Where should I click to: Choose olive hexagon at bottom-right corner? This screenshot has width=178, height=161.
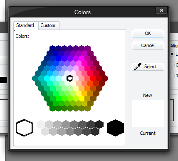[x=87, y=108]
